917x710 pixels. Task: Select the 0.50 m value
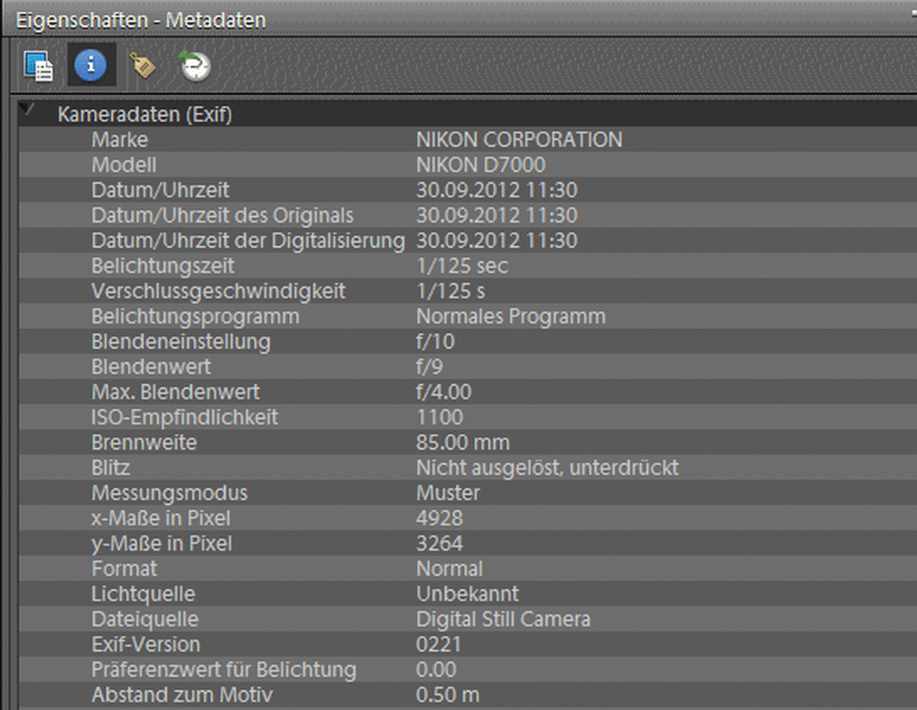point(447,695)
